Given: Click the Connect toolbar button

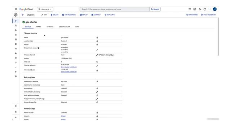Looking at the screenshot, I should [x=96, y=15].
